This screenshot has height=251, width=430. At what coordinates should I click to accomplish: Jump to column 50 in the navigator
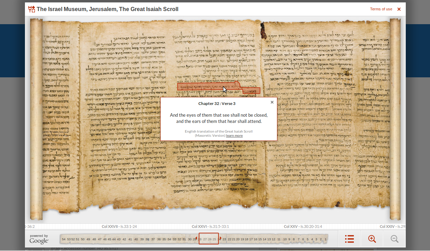[83, 239]
